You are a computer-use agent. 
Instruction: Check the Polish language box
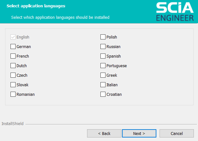[x=103, y=37]
